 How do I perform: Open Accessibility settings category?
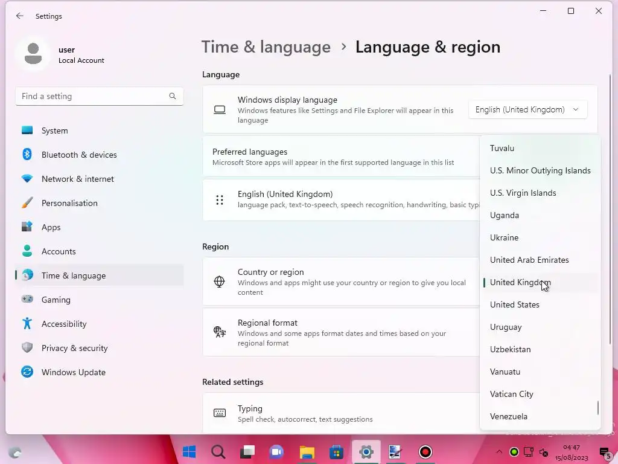(x=100, y=324)
